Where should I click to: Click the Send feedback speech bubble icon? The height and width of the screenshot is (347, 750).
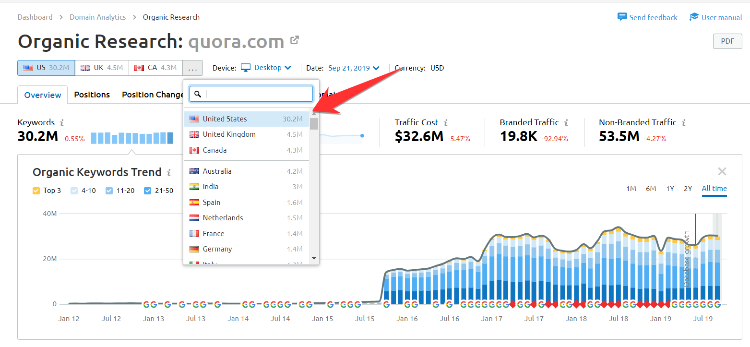pyautogui.click(x=622, y=17)
